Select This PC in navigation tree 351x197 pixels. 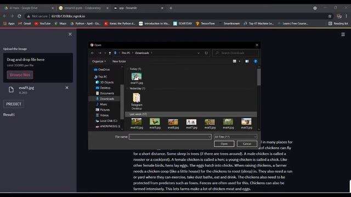100,77
